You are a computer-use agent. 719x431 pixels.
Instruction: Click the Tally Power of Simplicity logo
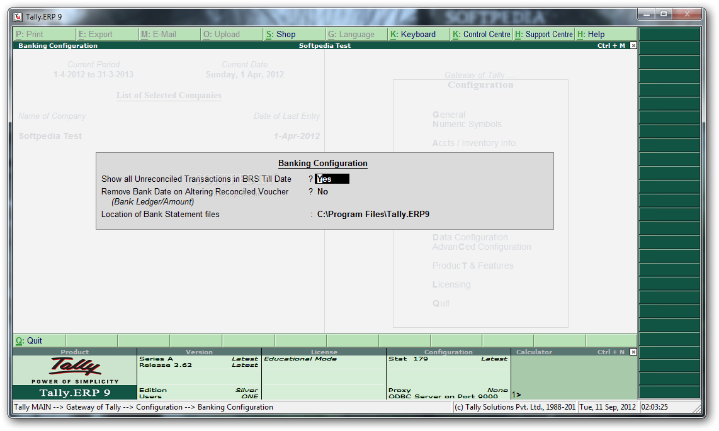point(75,370)
